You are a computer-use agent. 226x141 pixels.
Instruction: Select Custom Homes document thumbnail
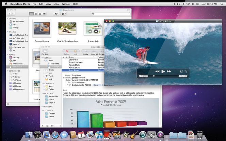(x=42, y=28)
